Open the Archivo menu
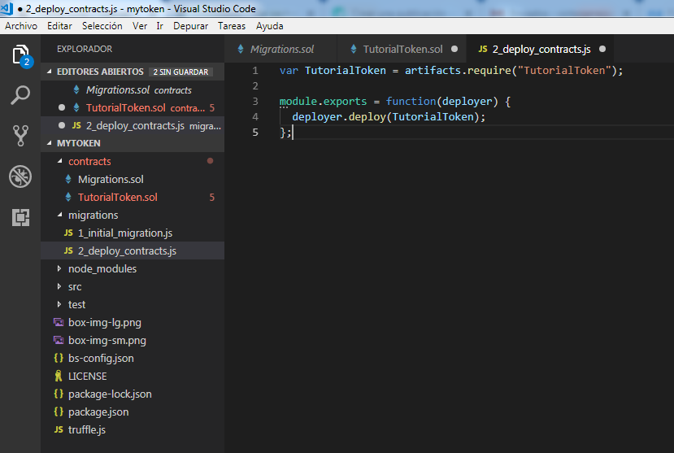674x453 pixels. coord(21,26)
